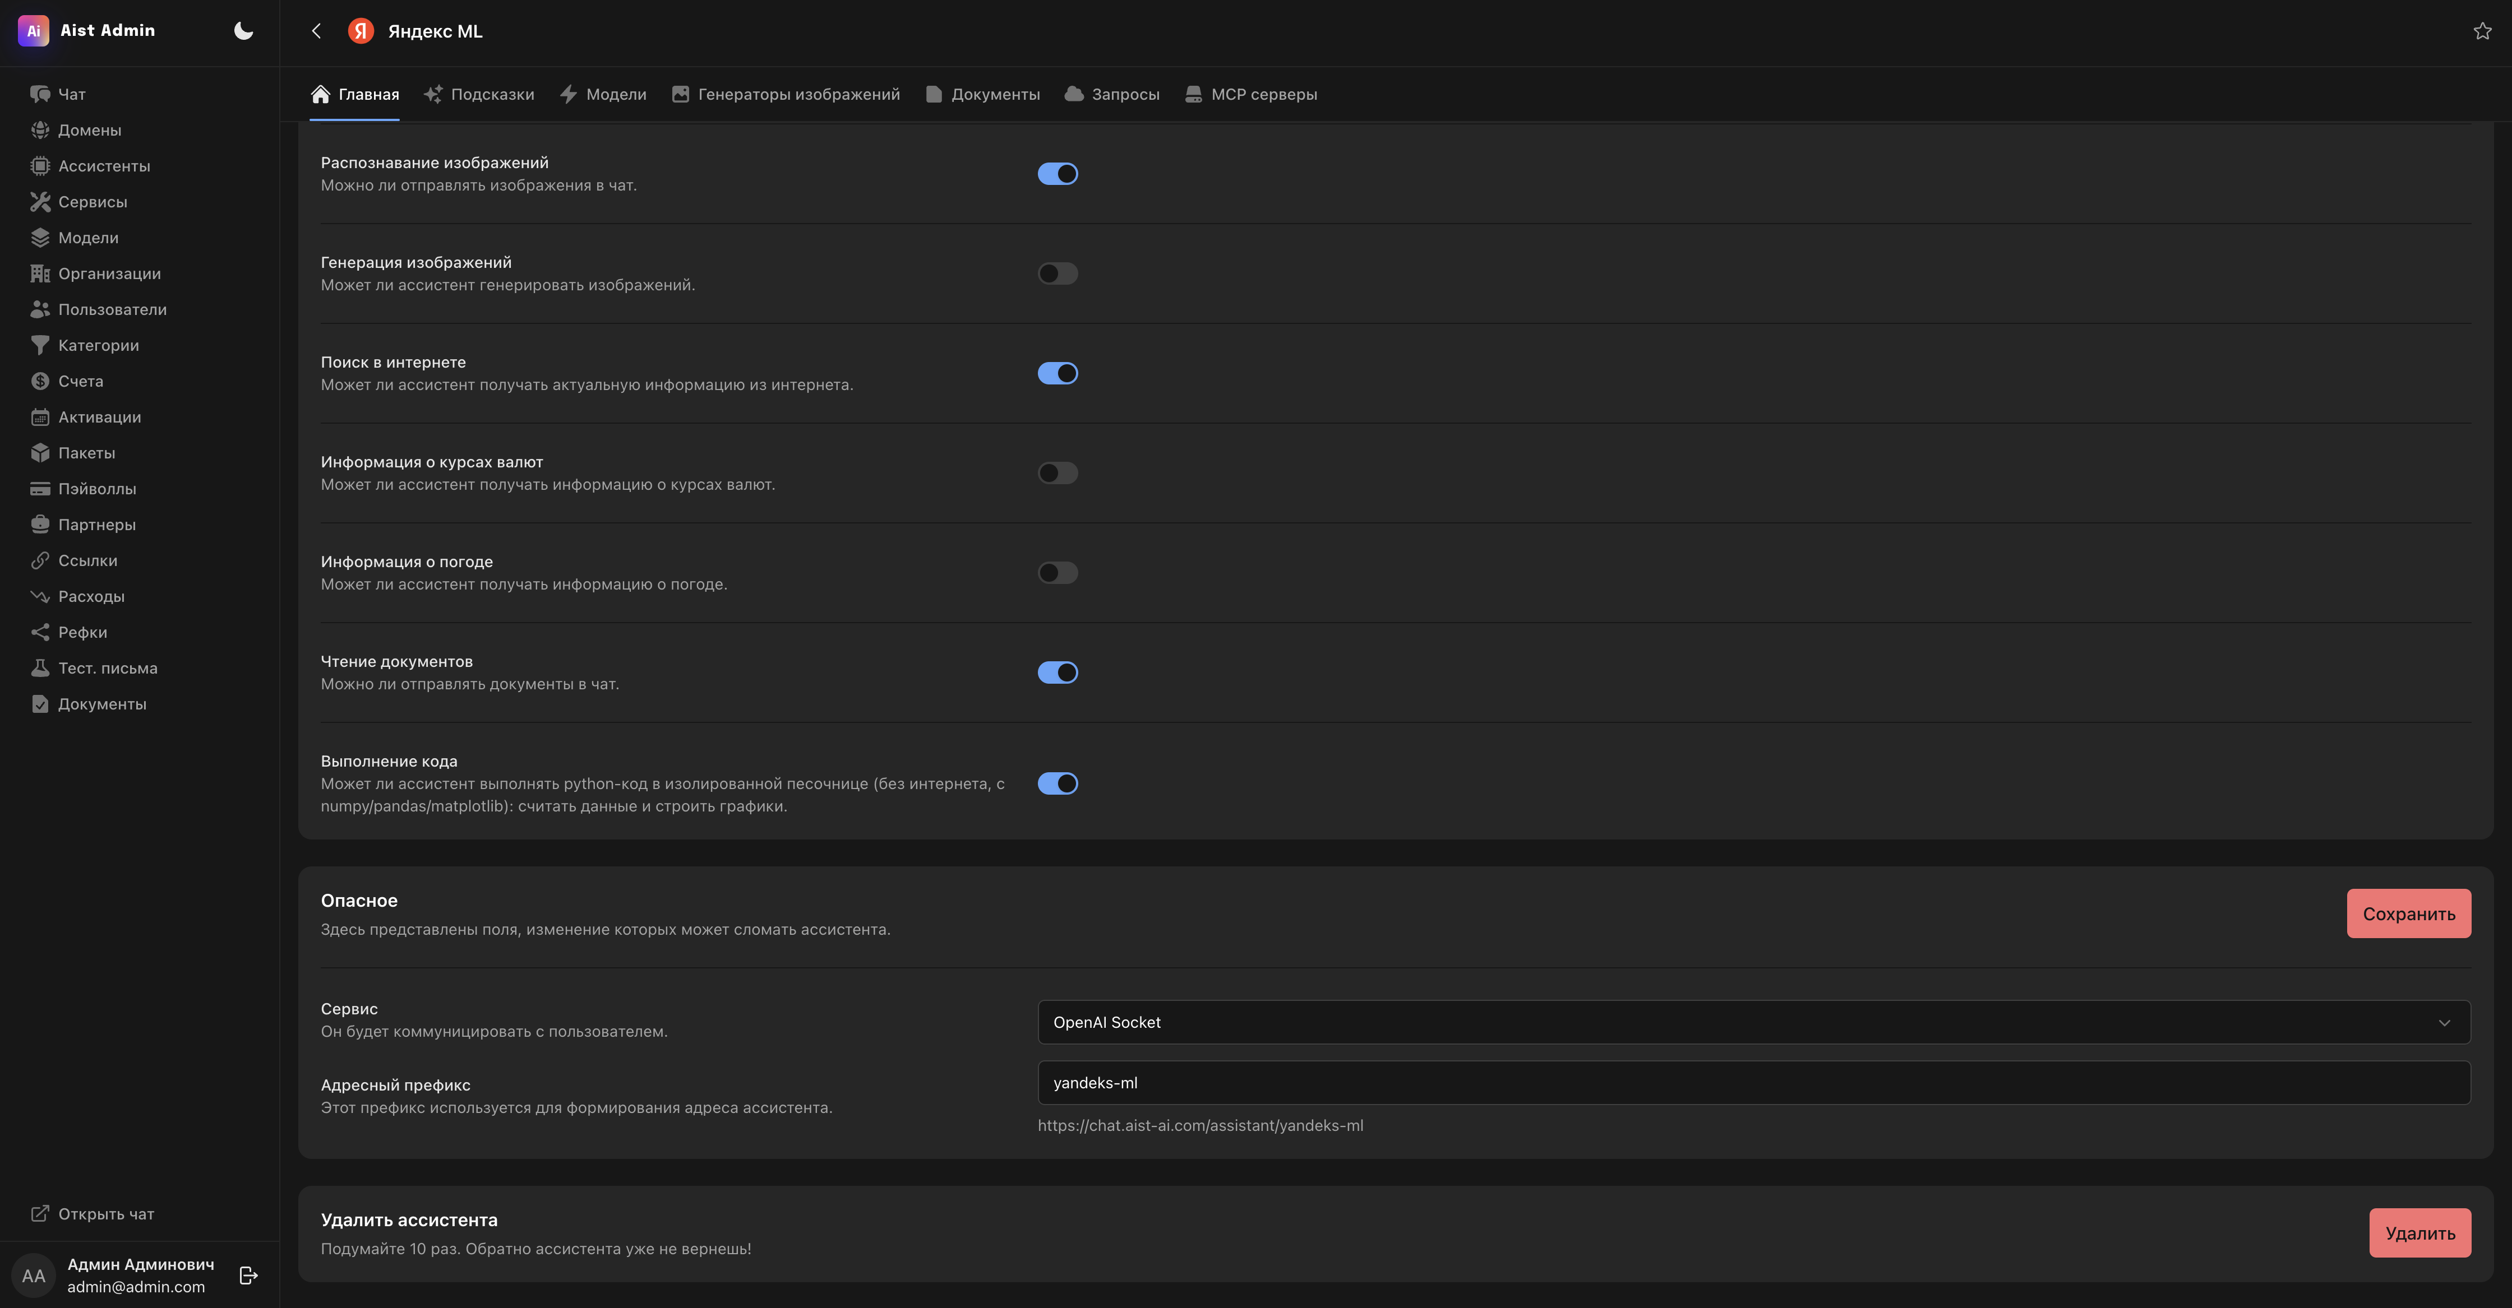The width and height of the screenshot is (2512, 1308).
Task: Open the Запросы tab
Action: tap(1112, 95)
